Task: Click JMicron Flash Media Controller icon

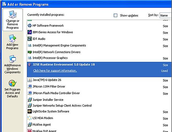Action: coord(30,93)
